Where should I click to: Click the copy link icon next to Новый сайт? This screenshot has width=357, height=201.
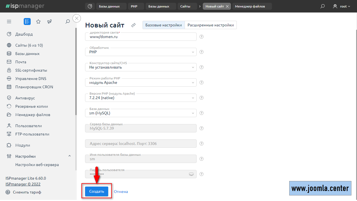click(133, 25)
